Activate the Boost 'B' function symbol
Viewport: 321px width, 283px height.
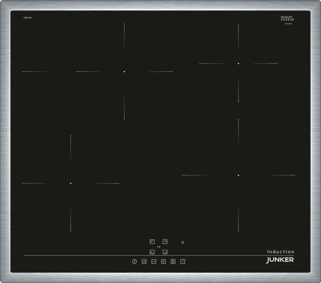tap(173, 262)
